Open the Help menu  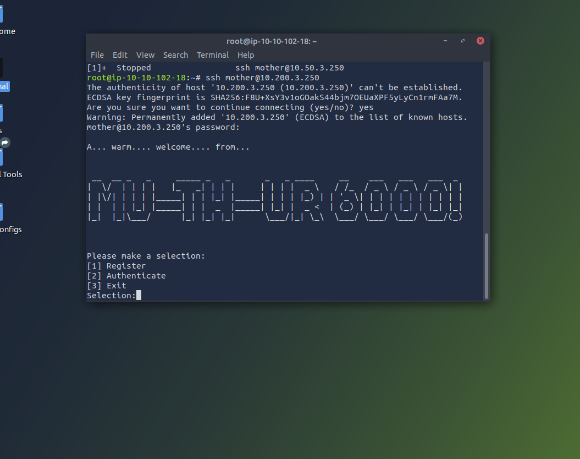point(246,55)
